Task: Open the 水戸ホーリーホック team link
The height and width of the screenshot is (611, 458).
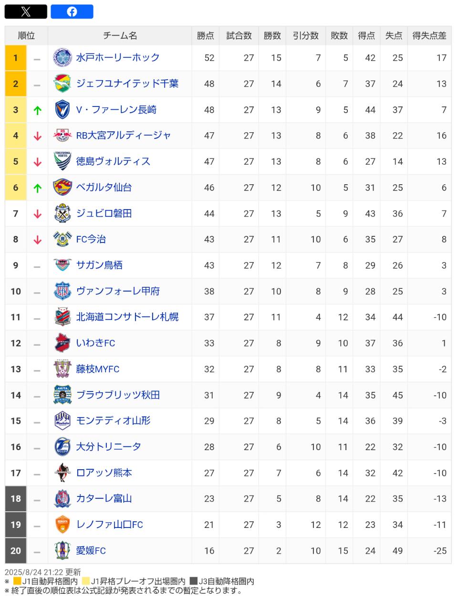Action: [x=118, y=58]
